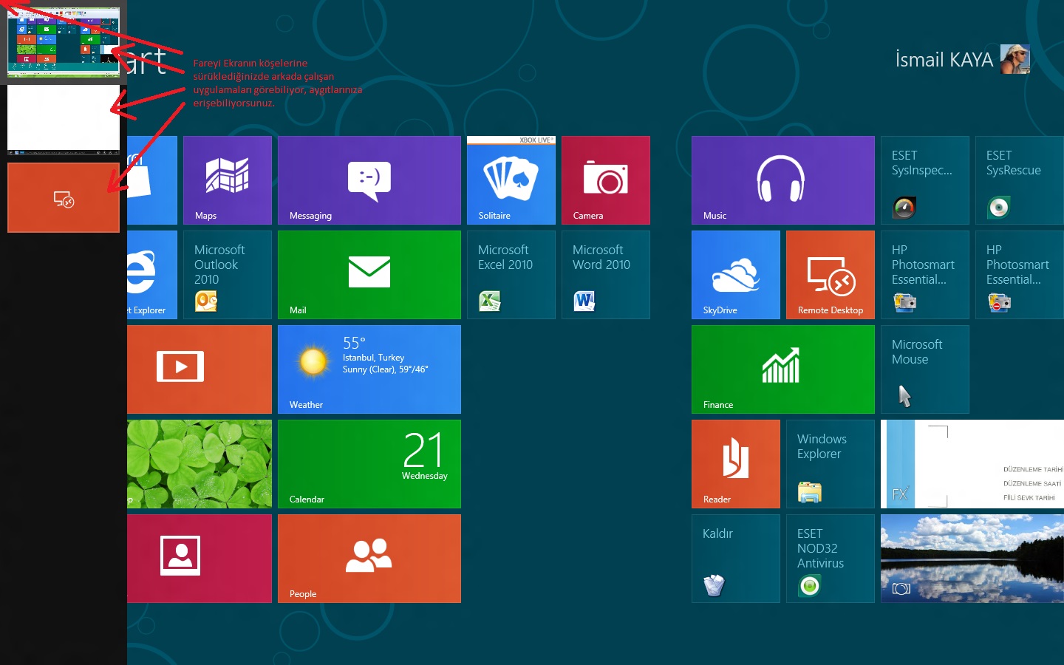
Task: Launch the Finance chart tile
Action: (783, 369)
